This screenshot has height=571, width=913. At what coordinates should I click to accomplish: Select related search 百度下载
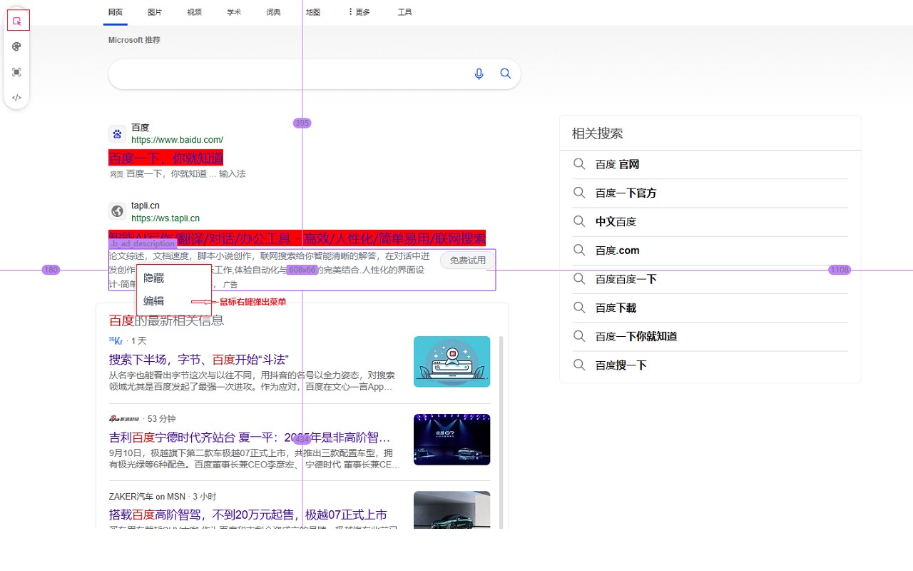pyautogui.click(x=616, y=308)
